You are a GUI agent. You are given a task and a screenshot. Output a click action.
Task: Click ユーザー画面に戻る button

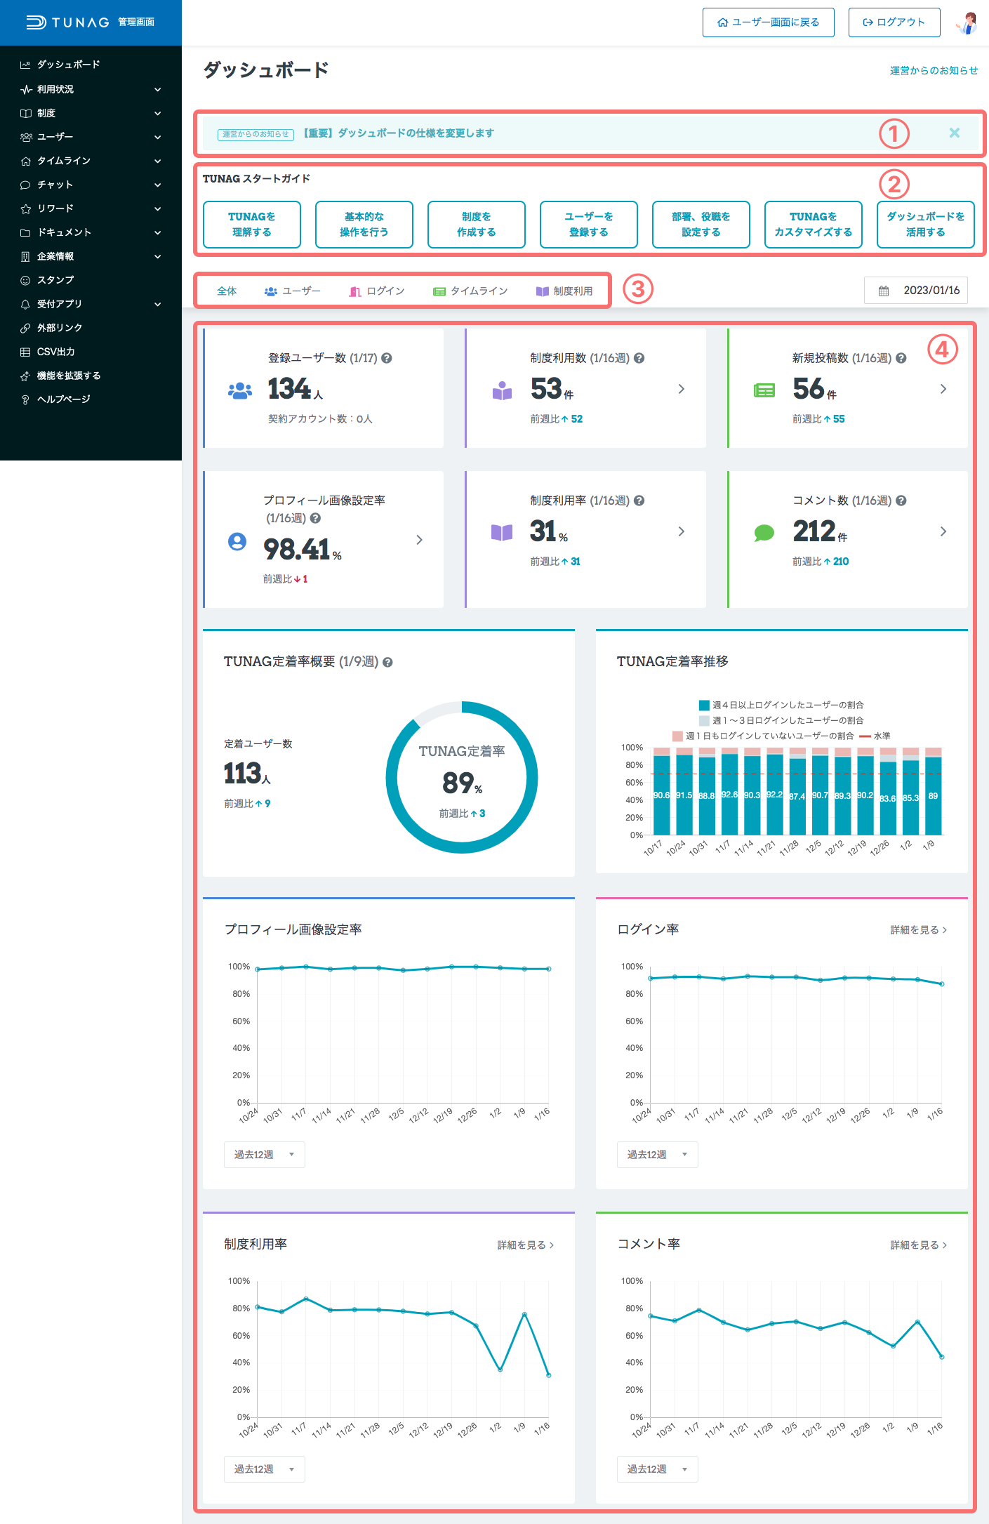768,22
